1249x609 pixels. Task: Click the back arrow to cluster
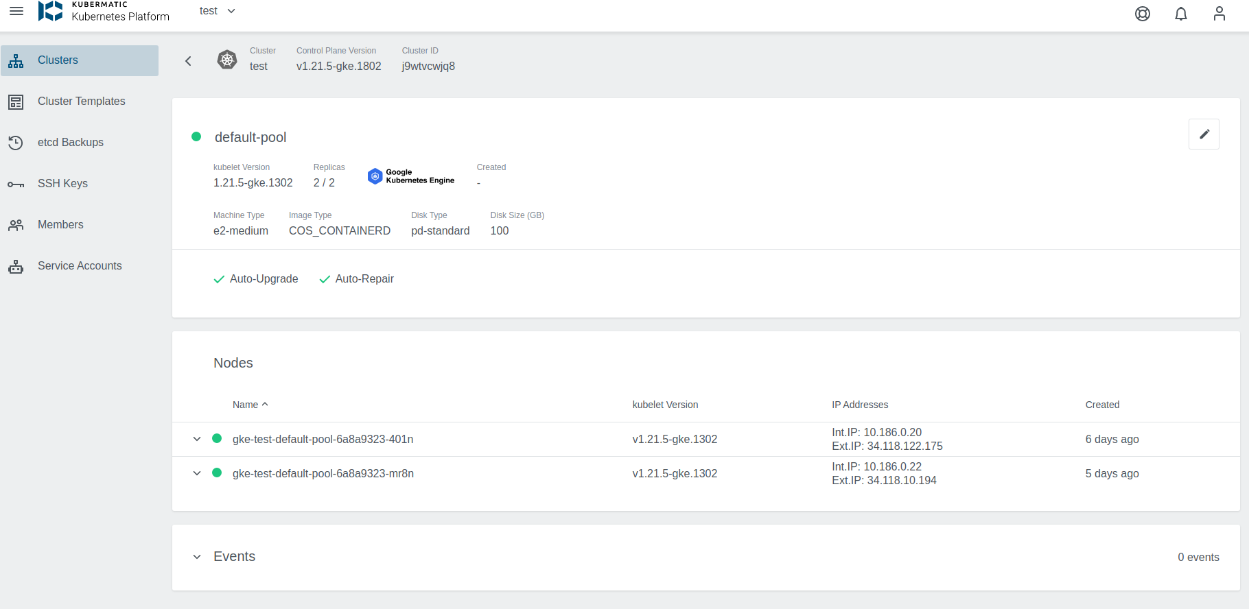pos(188,61)
